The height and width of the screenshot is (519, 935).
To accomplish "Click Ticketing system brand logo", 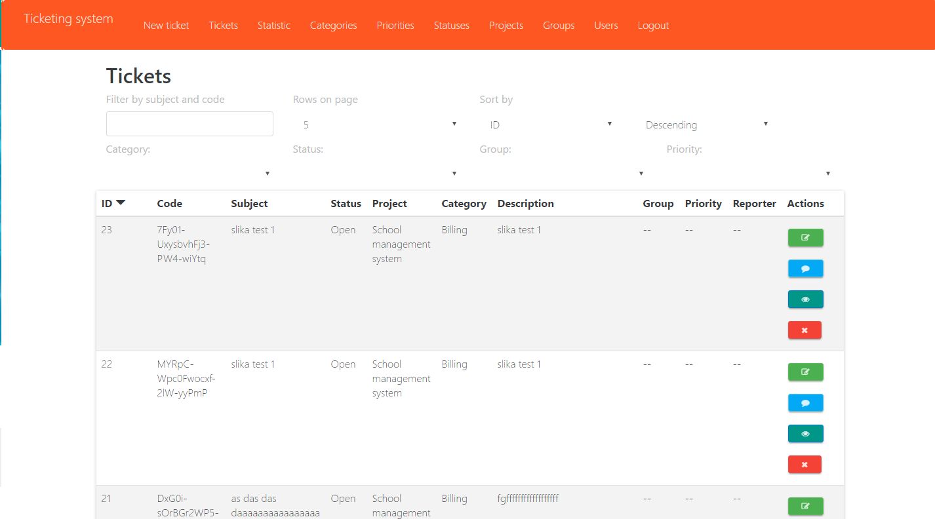I will point(68,18).
